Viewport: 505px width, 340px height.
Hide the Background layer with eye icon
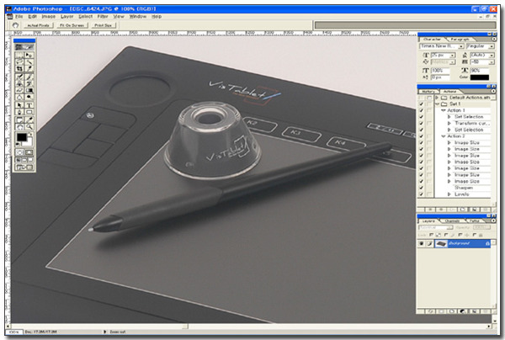tap(422, 244)
